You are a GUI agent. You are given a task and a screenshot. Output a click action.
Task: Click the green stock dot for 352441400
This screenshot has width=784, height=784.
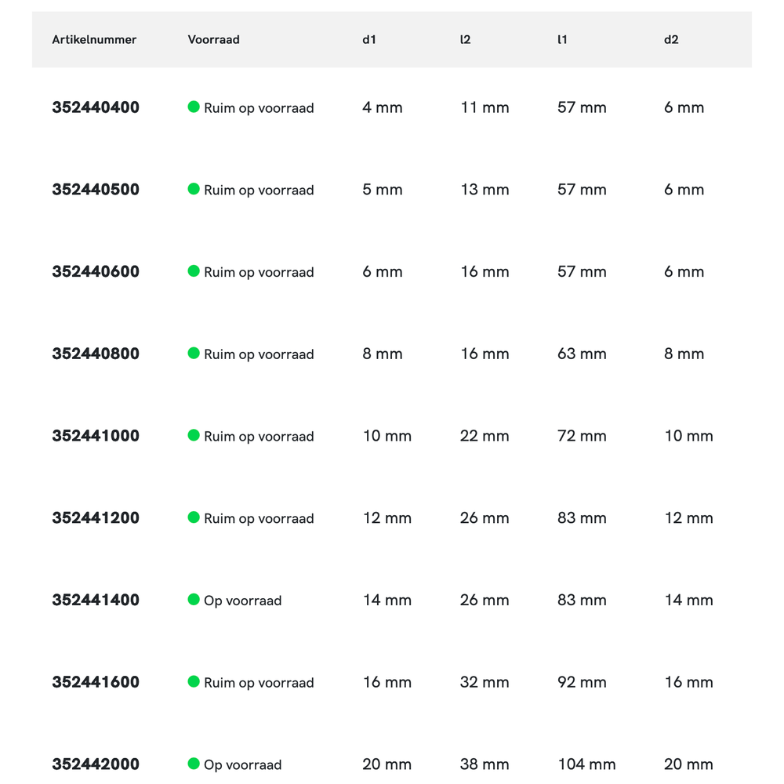point(194,600)
